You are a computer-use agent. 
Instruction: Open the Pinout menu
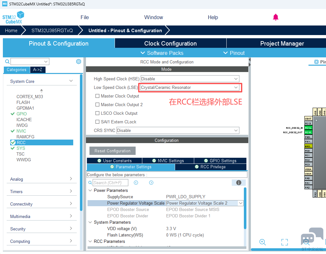coord(234,53)
